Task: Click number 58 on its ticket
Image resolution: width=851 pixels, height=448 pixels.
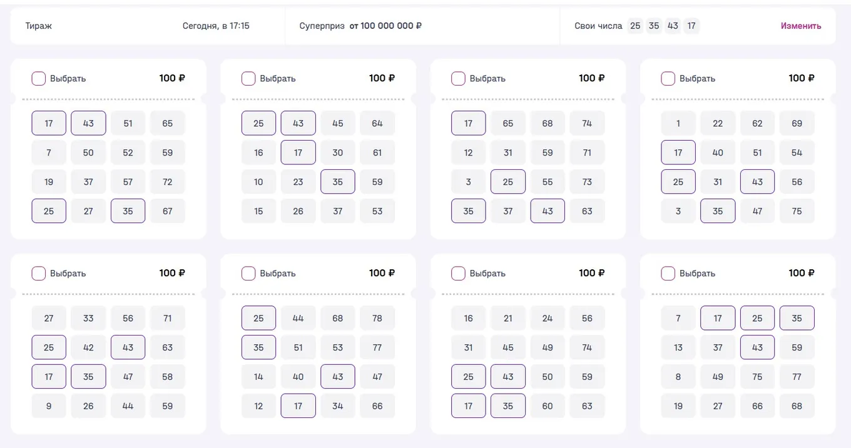Action: pos(168,377)
